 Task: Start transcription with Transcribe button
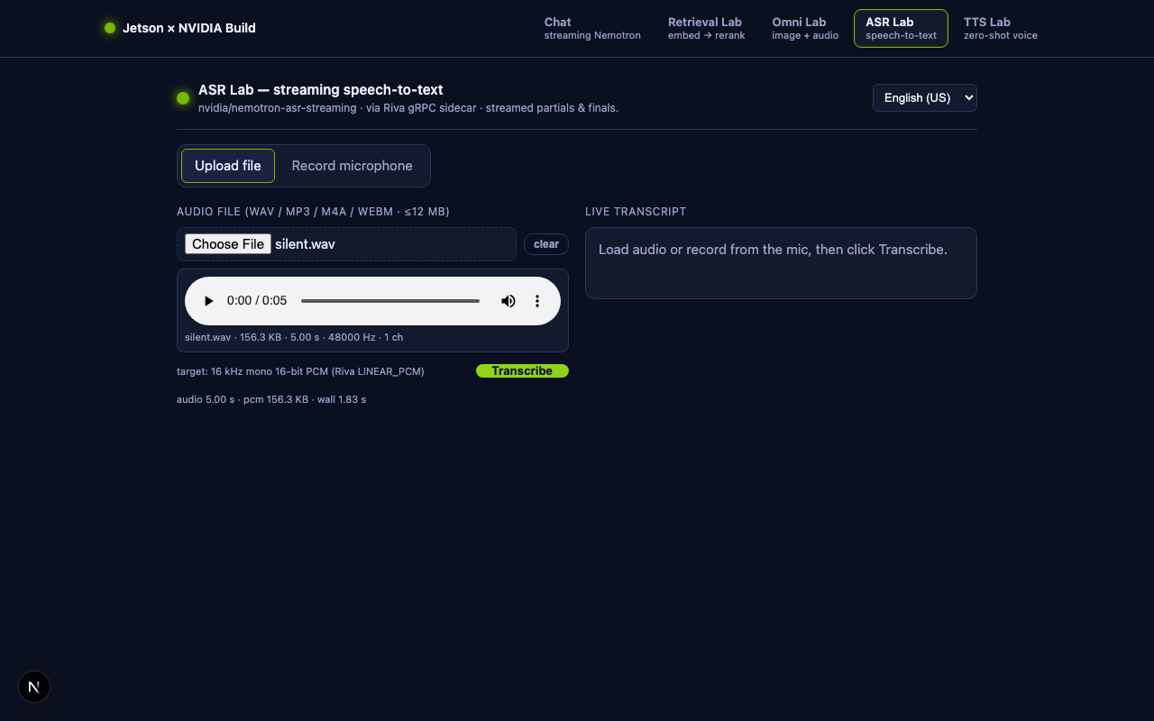click(522, 371)
